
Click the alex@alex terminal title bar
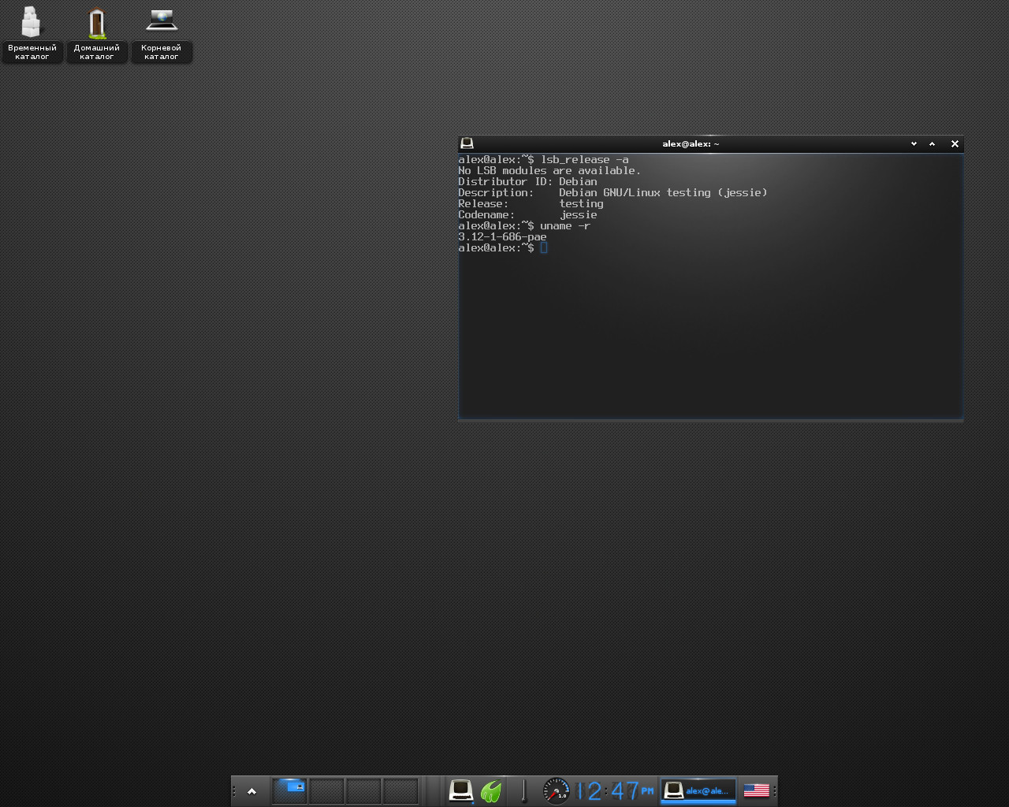[x=690, y=143]
